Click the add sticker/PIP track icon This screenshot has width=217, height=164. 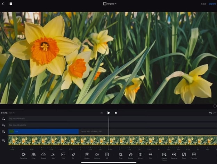(3, 132)
